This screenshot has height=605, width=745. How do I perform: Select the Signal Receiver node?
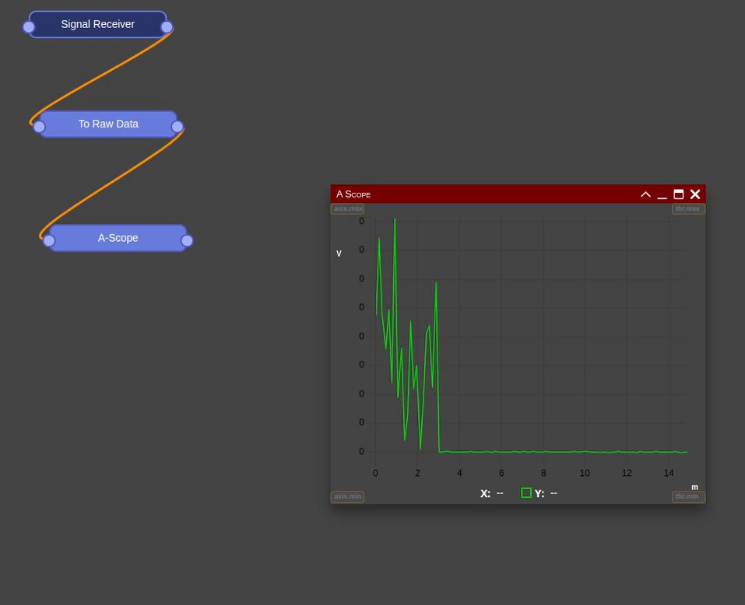97,24
